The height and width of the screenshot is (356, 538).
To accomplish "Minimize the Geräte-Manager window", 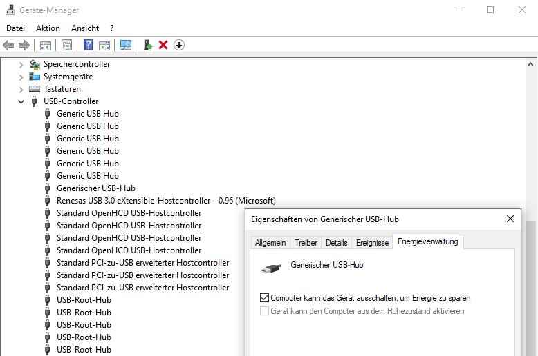I will [x=459, y=10].
